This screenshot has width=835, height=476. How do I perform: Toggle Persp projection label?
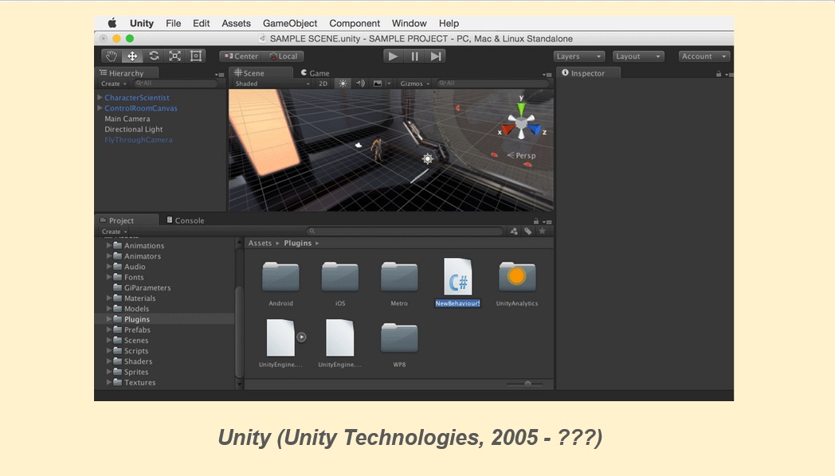click(x=521, y=155)
